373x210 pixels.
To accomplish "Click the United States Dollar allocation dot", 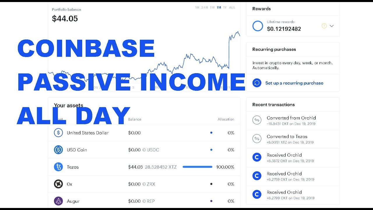I will point(211,133).
